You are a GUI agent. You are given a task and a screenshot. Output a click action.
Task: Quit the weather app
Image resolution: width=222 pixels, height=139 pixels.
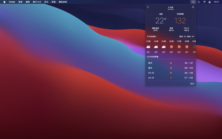click(192, 84)
